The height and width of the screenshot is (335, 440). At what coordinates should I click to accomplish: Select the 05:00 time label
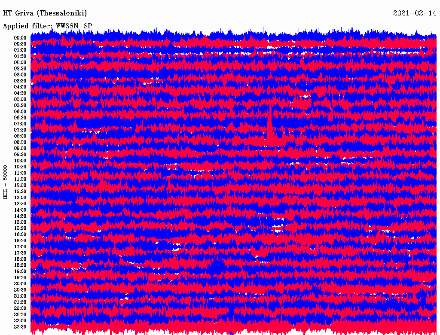click(20, 99)
